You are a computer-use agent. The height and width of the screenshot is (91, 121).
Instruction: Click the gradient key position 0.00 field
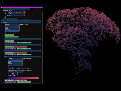pyautogui.click(x=10, y=76)
